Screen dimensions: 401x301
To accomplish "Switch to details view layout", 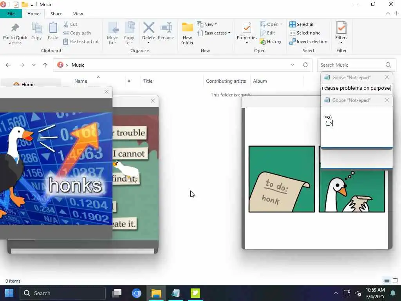I will (387, 281).
